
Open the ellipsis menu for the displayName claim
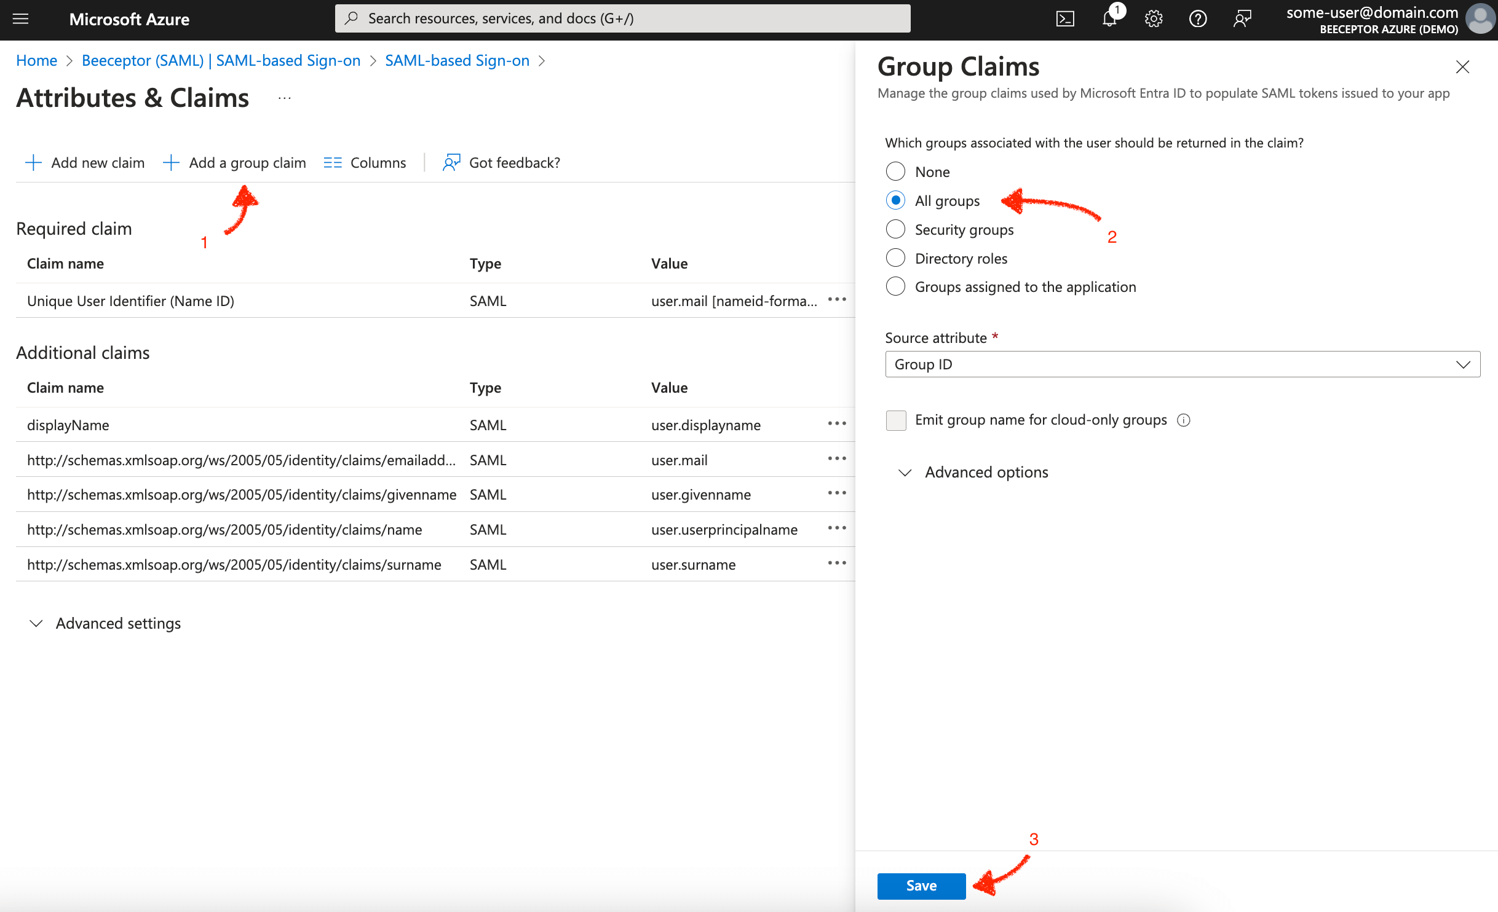pos(837,423)
